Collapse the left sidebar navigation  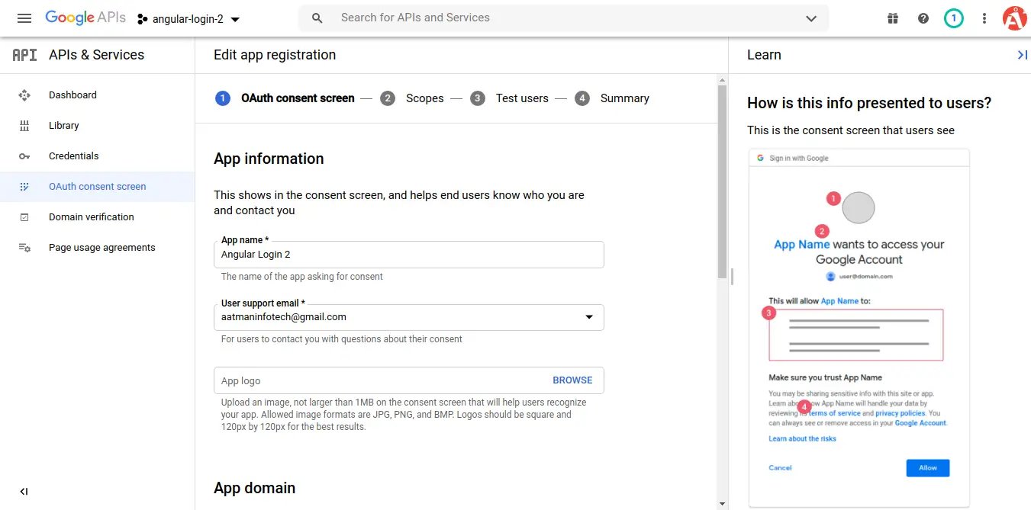pos(24,492)
